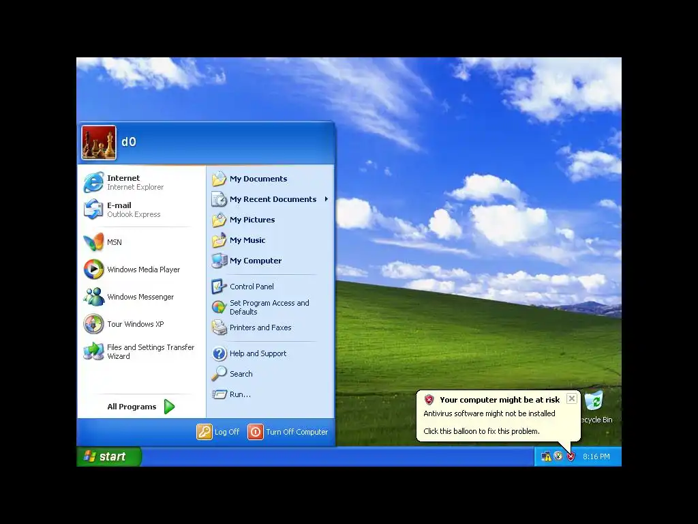Screen dimensions: 698x524
Task: Click the Log Off key icon
Action: point(204,432)
